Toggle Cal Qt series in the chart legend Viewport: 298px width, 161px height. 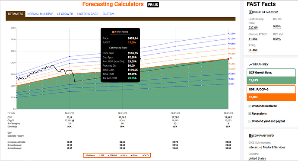click(146, 155)
